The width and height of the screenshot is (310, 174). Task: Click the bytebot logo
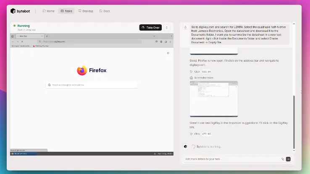tap(20, 11)
